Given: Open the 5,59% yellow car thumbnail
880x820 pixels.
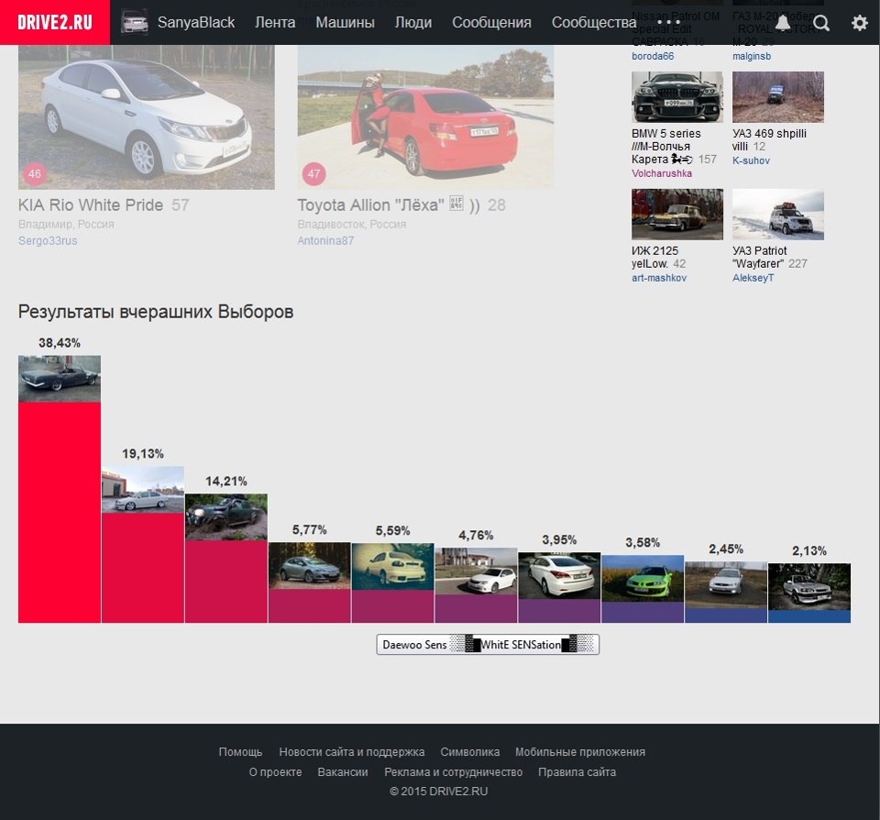Looking at the screenshot, I should tap(393, 567).
